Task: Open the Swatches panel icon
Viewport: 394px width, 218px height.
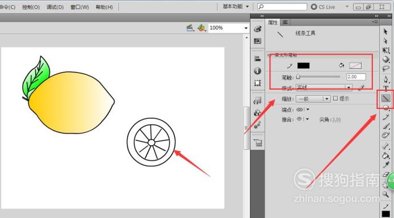Action: [x=257, y=41]
